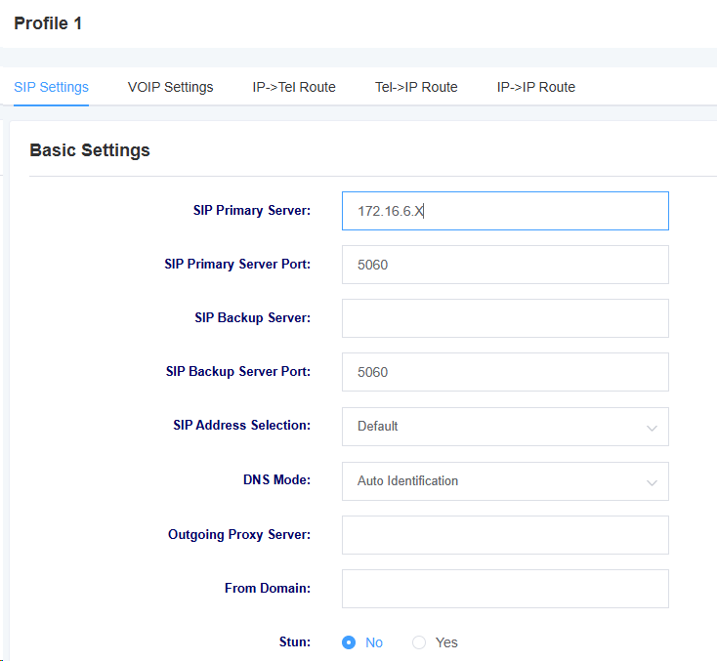Click the SIP Address Selection label

pos(242,425)
